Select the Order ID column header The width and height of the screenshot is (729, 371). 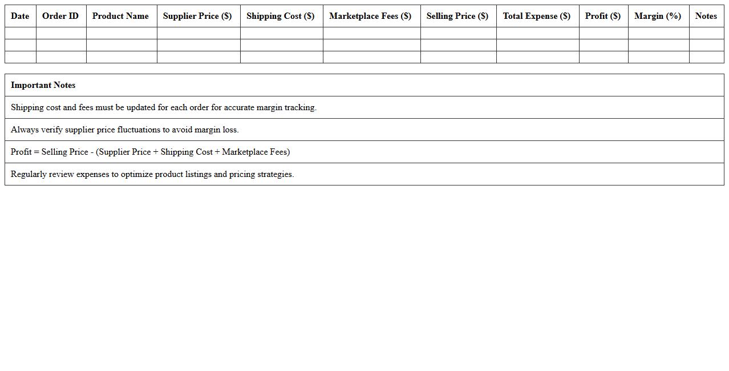click(x=60, y=16)
